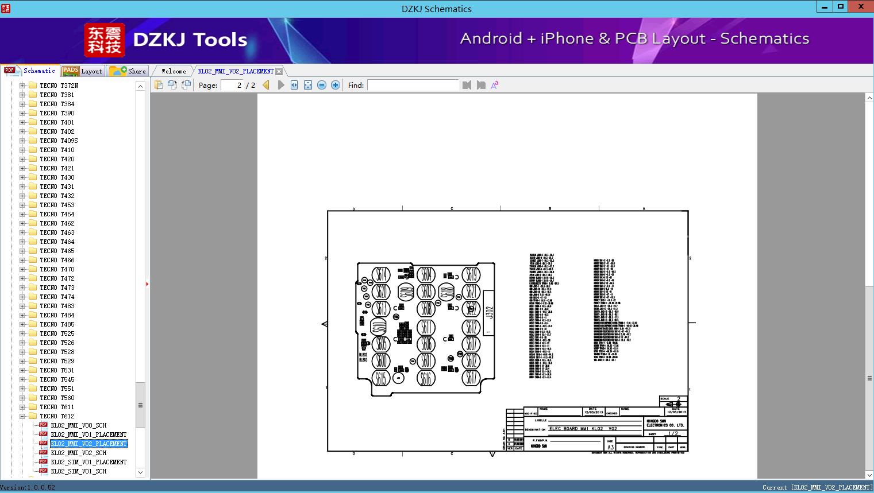
Task: Click the TECNO T545 folder icon
Action: click(x=33, y=379)
